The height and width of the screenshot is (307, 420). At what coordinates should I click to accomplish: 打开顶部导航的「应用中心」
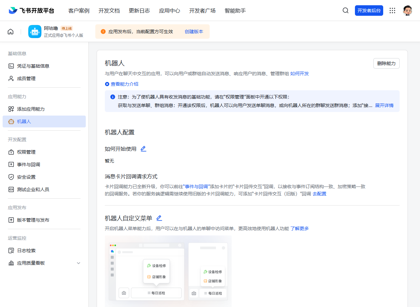pyautogui.click(x=169, y=11)
